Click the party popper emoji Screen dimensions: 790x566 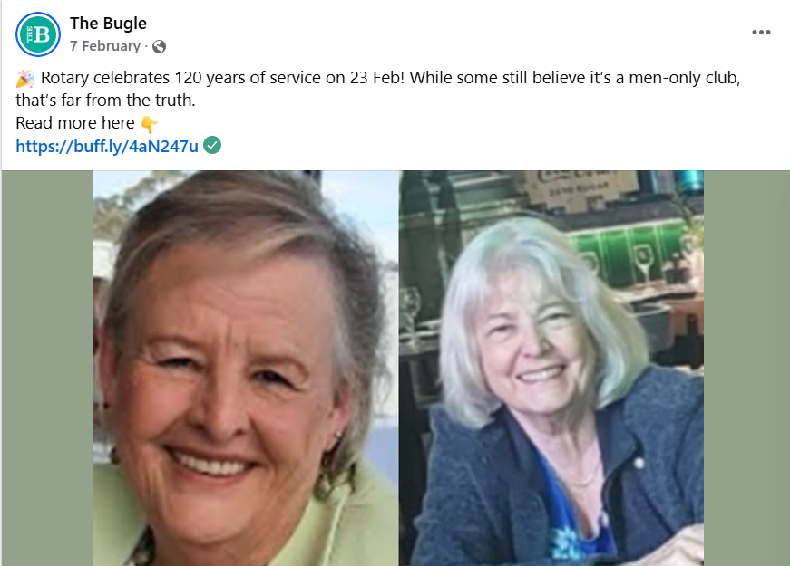pyautogui.click(x=25, y=79)
